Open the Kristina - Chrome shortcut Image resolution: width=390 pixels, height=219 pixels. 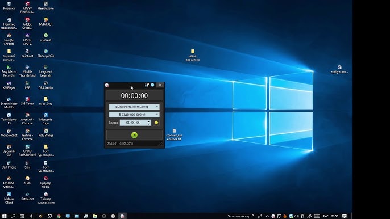(x=27, y=134)
